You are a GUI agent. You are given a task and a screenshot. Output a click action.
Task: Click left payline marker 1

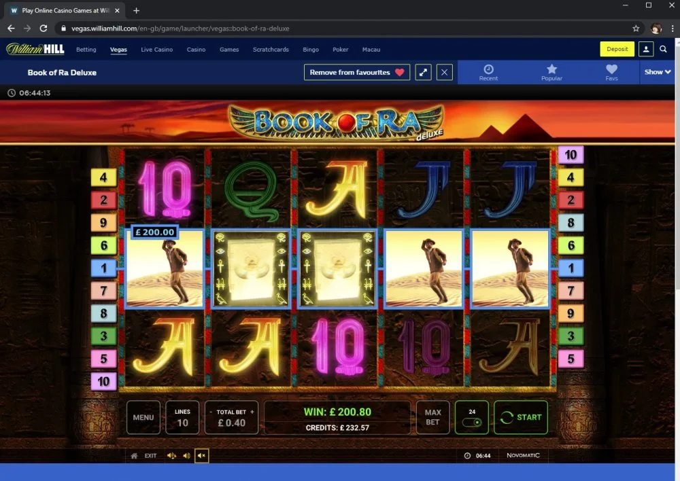coord(103,268)
